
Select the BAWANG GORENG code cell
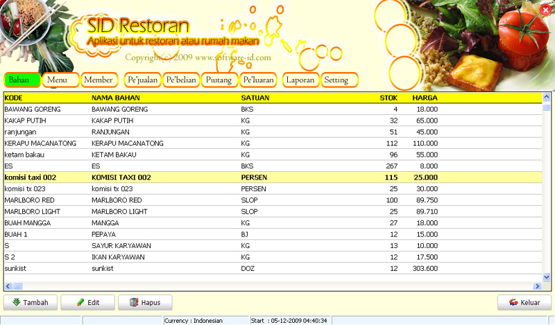(x=33, y=109)
